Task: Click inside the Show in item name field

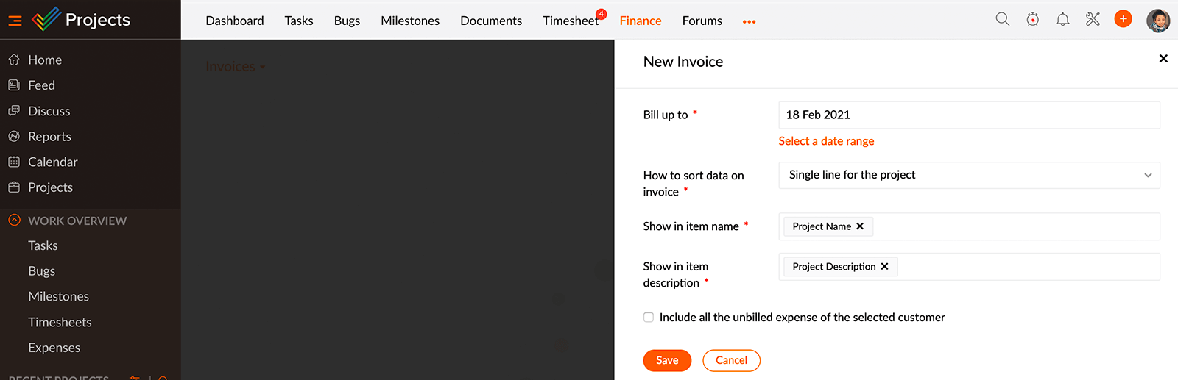Action: point(969,226)
